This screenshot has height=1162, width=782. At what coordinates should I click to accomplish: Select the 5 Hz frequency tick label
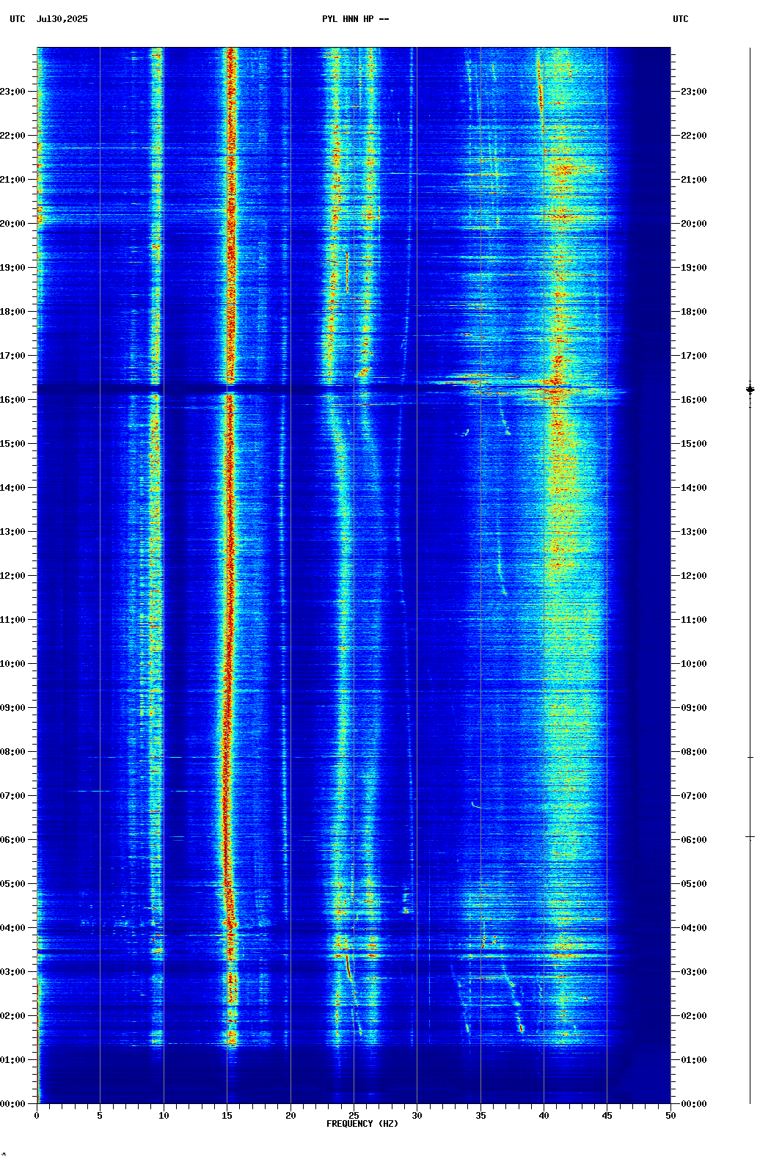100,1116
